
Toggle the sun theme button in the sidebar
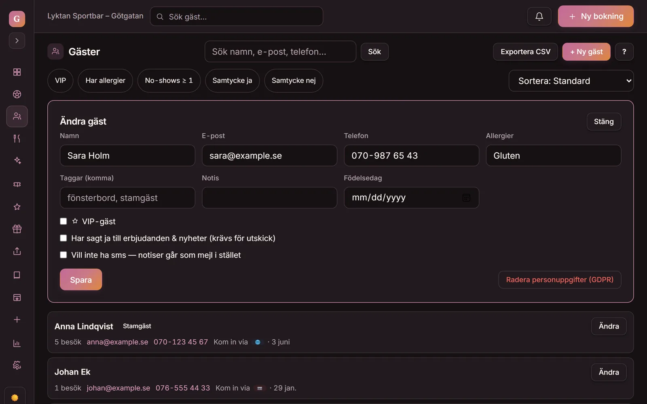(15, 398)
